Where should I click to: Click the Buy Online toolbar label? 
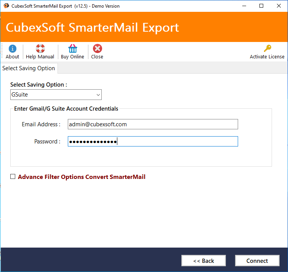tap(72, 56)
